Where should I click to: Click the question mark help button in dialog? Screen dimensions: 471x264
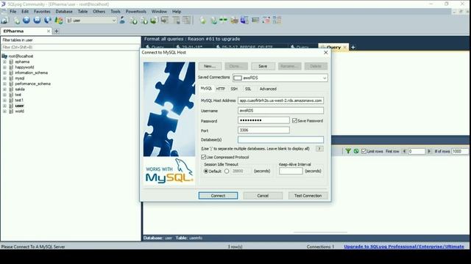tap(319, 148)
